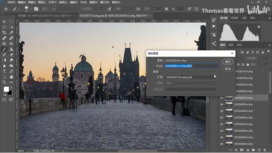Image resolution: width=272 pixels, height=153 pixels.
Task: Open the 图层(L) menu
Action: [42, 2]
